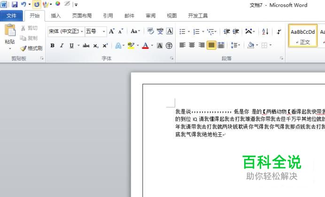Open the font dialog launcher
325x197 pixels.
[x=171, y=58]
